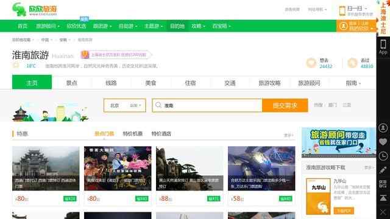Select the 主页 tab
The width and height of the screenshot is (390, 219).
[32, 82]
